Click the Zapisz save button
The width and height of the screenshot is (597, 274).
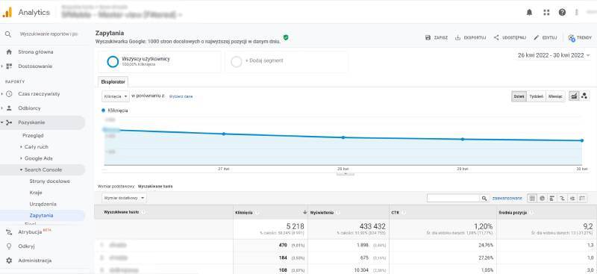(437, 38)
